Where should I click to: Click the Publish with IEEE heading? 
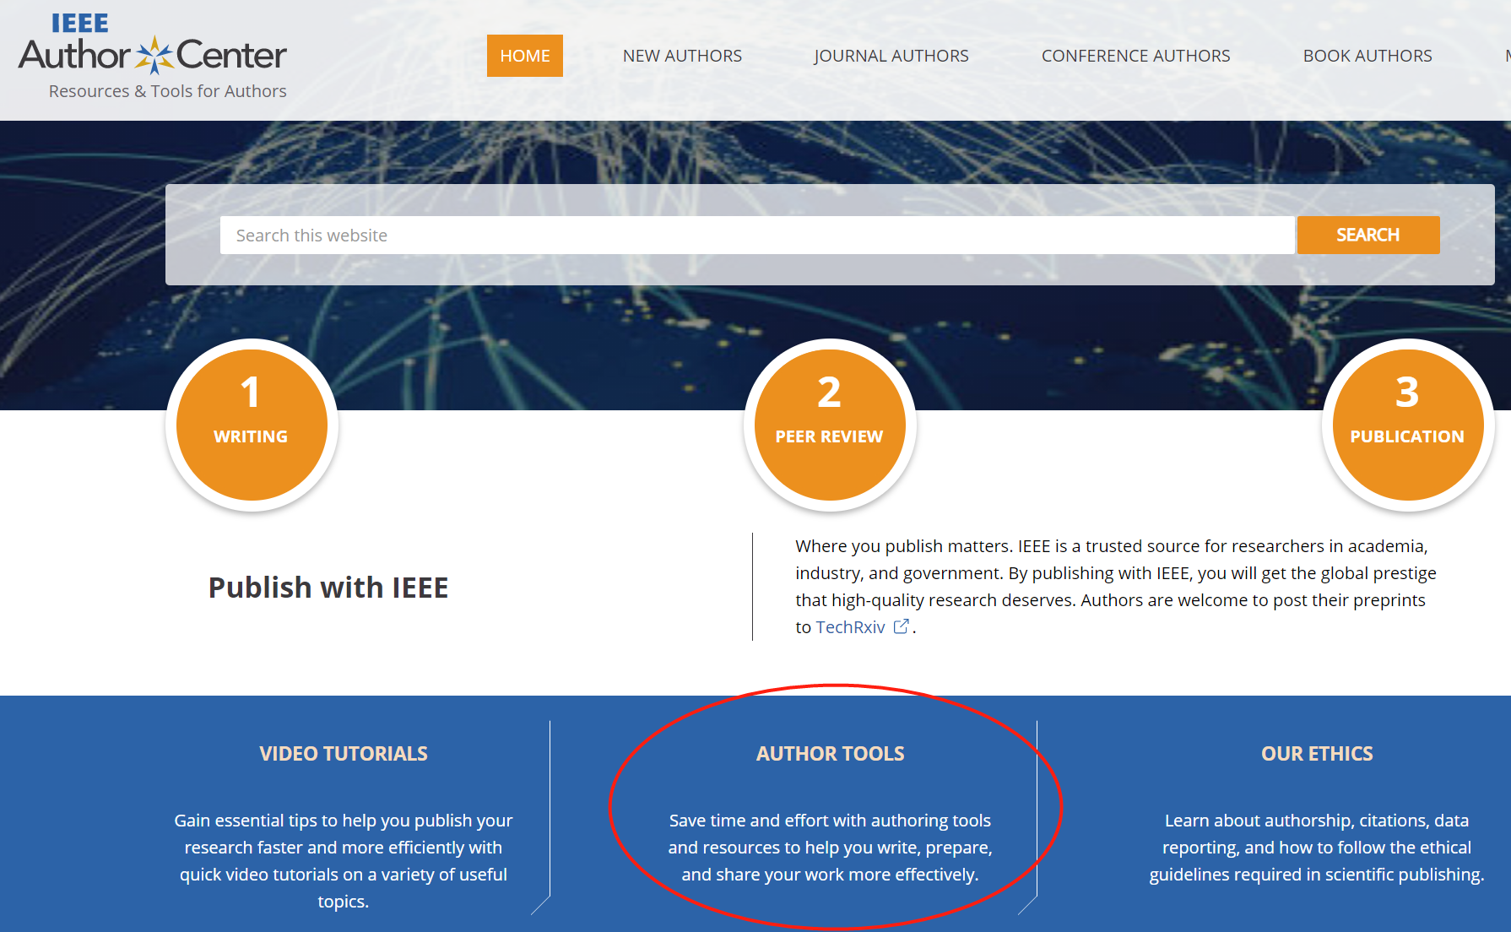click(328, 587)
